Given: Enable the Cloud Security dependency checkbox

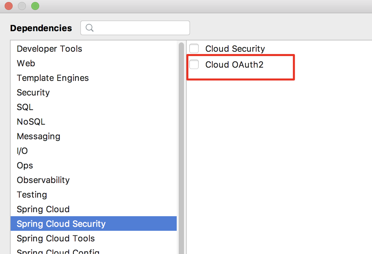Looking at the screenshot, I should [194, 48].
